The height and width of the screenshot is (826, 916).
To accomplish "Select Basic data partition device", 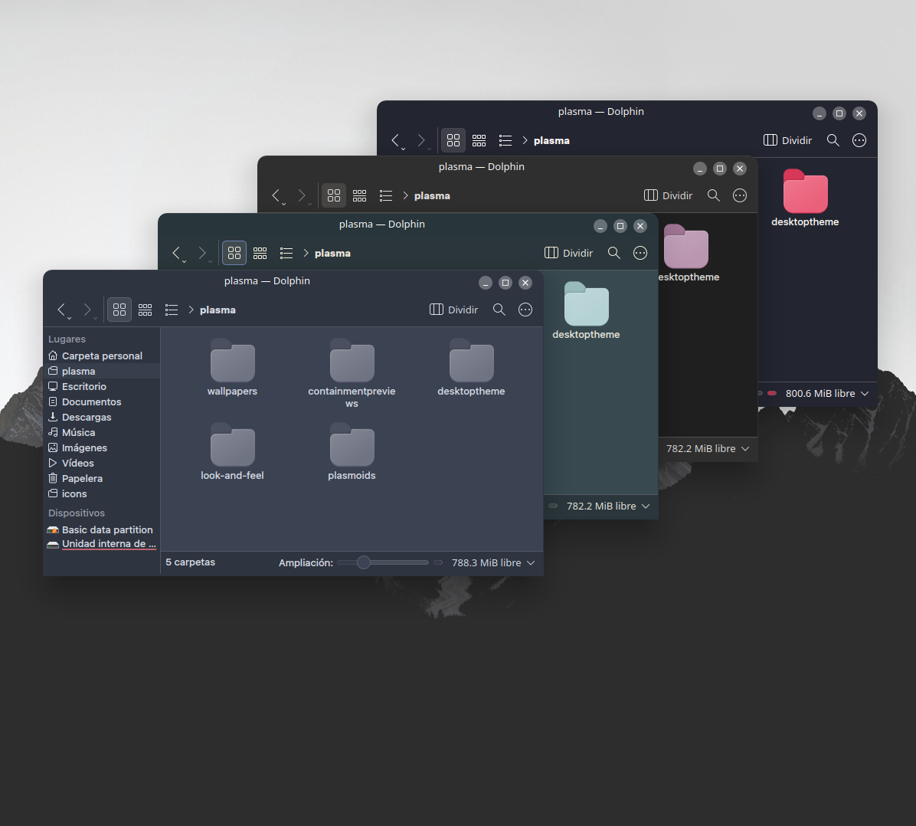I will click(x=102, y=529).
